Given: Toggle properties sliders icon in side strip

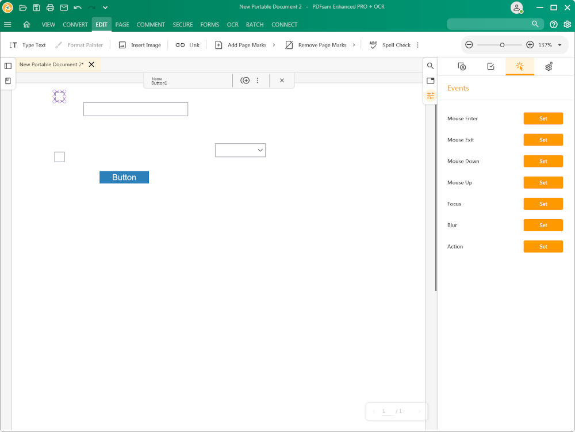Looking at the screenshot, I should click(x=431, y=95).
